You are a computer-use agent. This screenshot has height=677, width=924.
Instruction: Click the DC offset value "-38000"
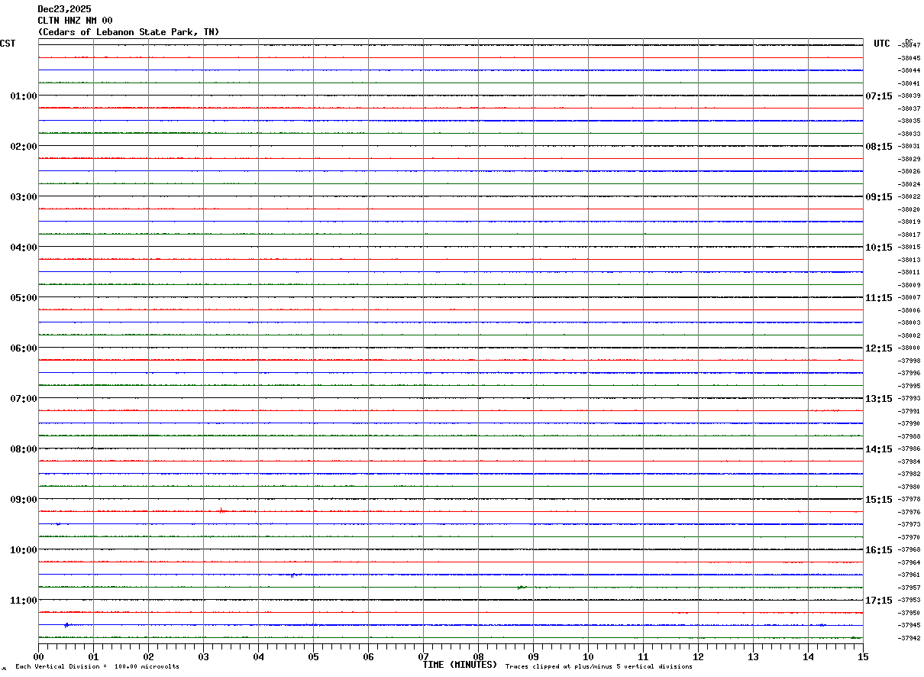pos(909,348)
